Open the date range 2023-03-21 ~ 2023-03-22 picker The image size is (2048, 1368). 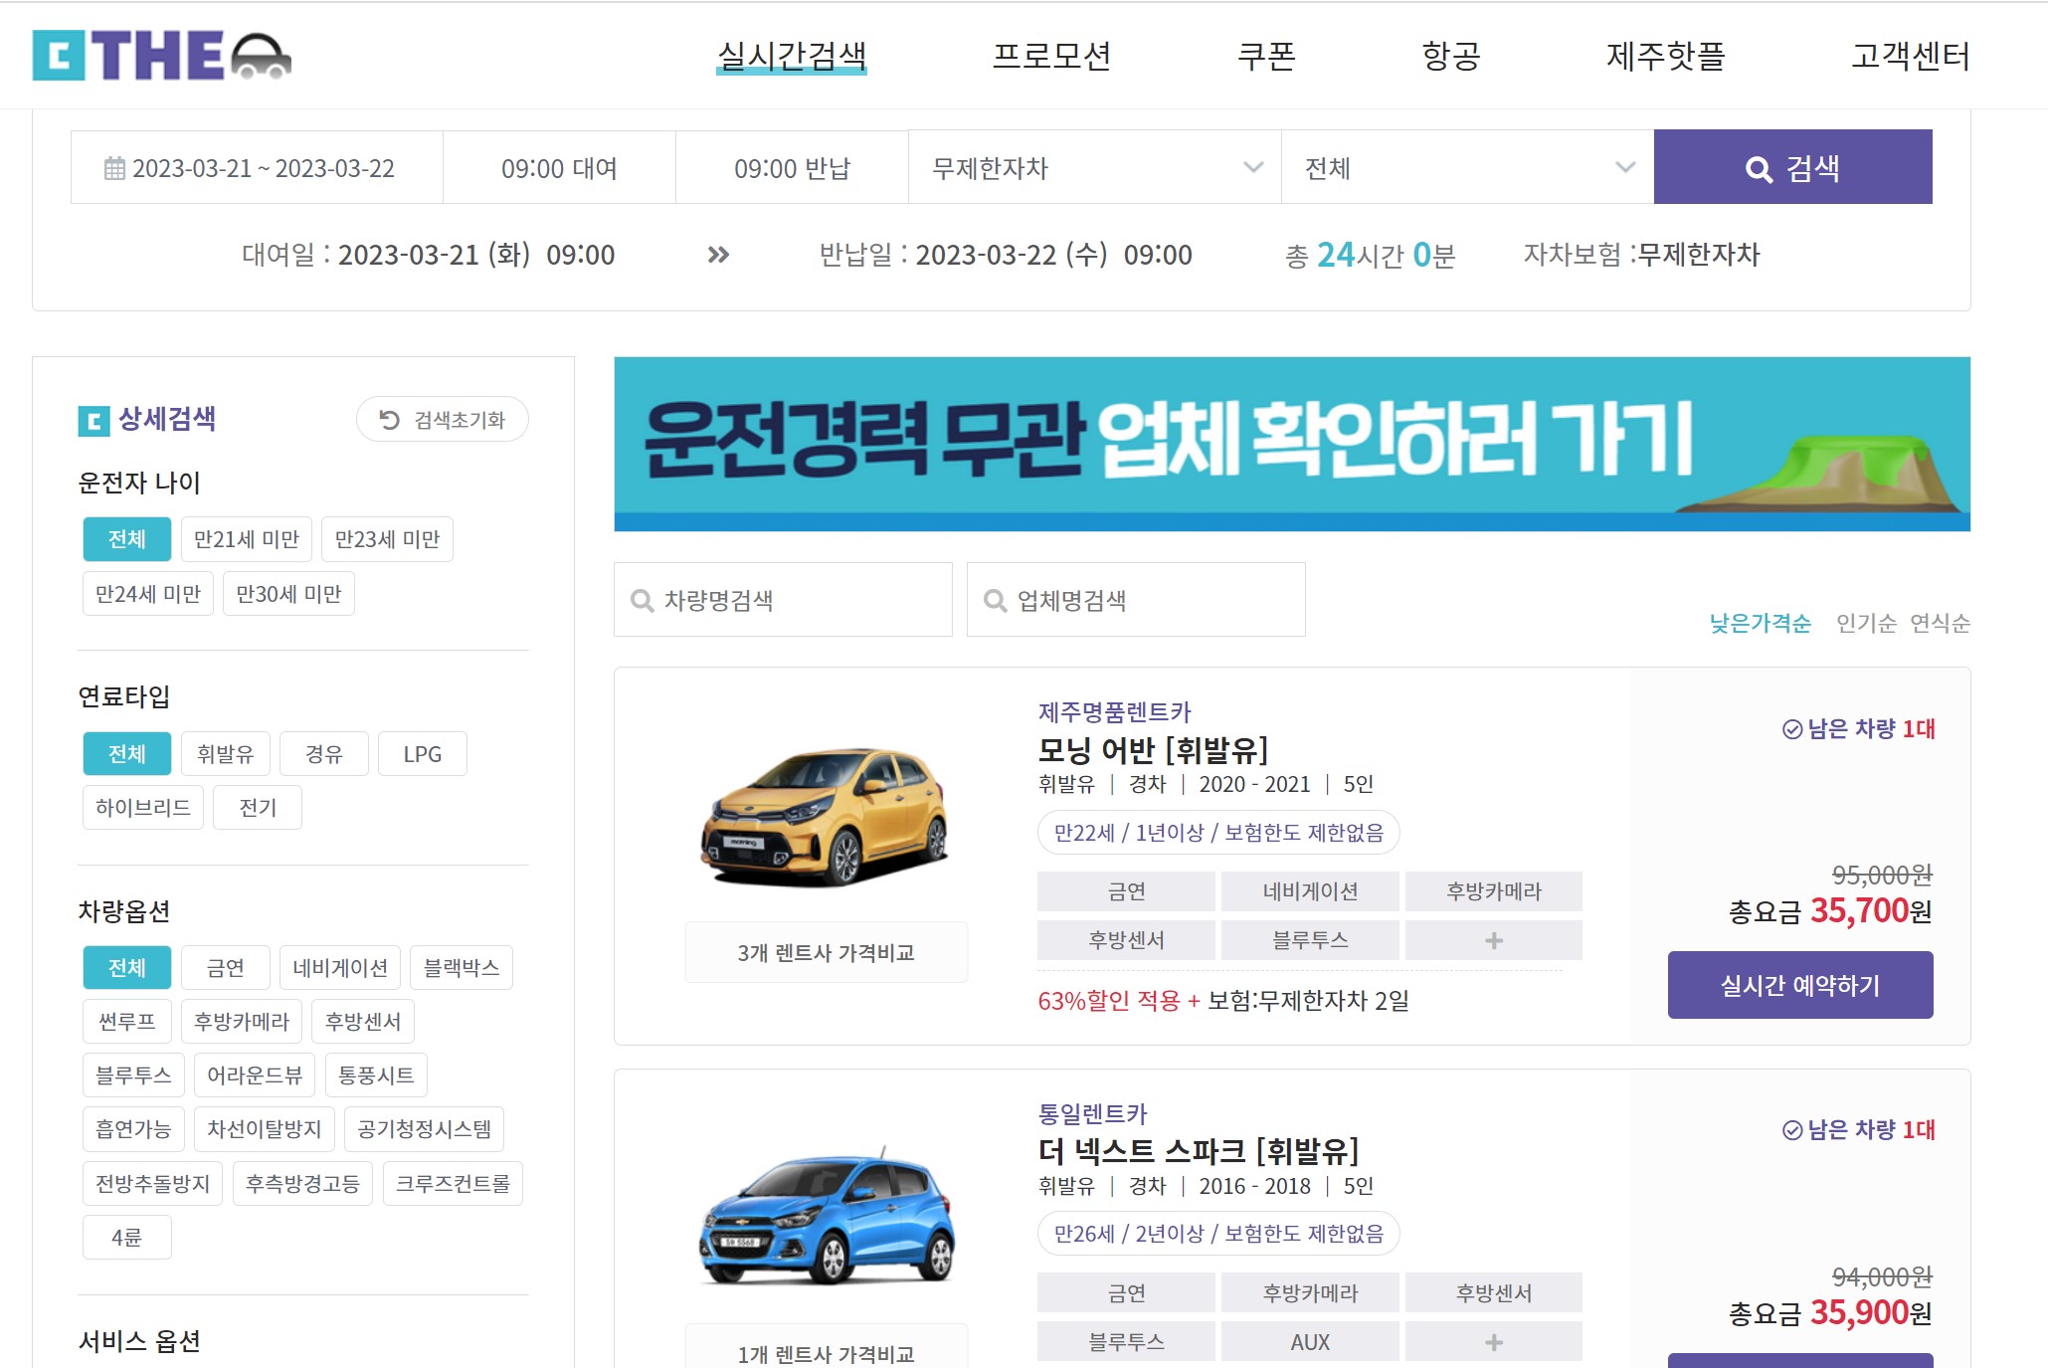257,167
